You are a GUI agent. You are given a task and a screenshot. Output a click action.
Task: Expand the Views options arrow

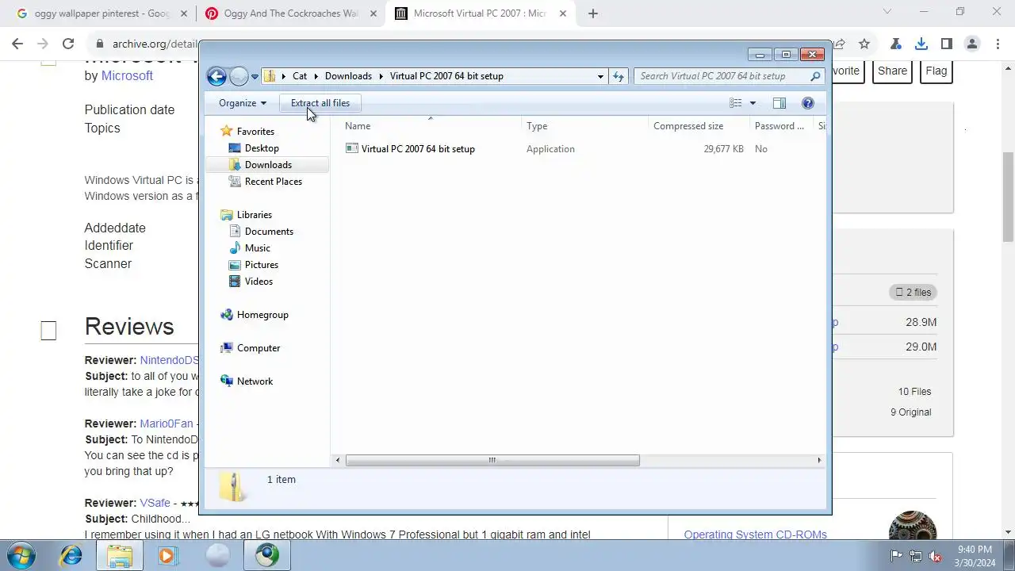pyautogui.click(x=753, y=103)
